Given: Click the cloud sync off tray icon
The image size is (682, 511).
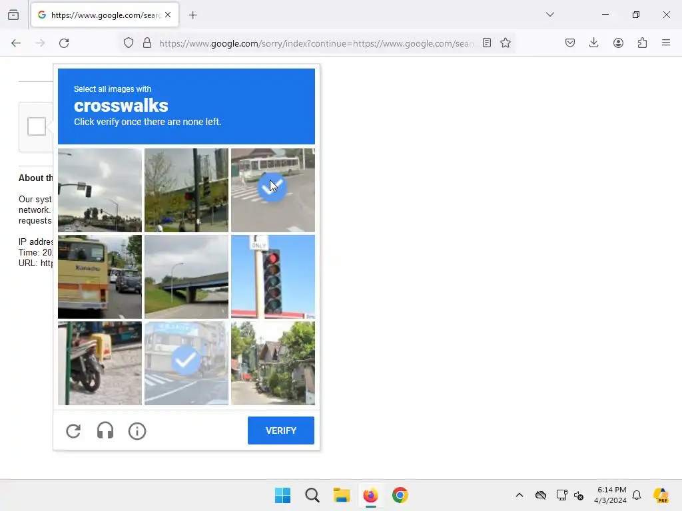Looking at the screenshot, I should point(541,495).
